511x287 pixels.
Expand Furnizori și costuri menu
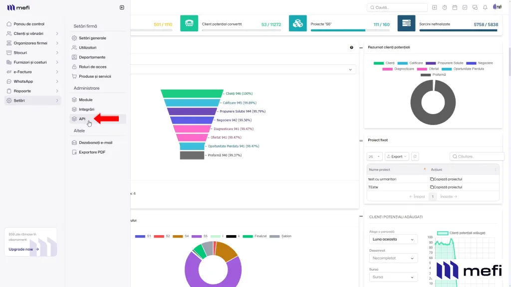(x=32, y=62)
